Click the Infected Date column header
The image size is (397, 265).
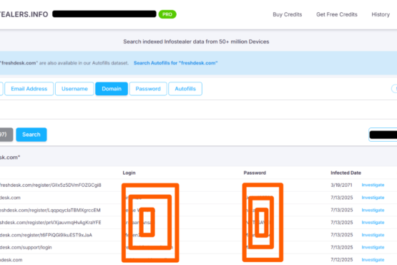point(346,173)
